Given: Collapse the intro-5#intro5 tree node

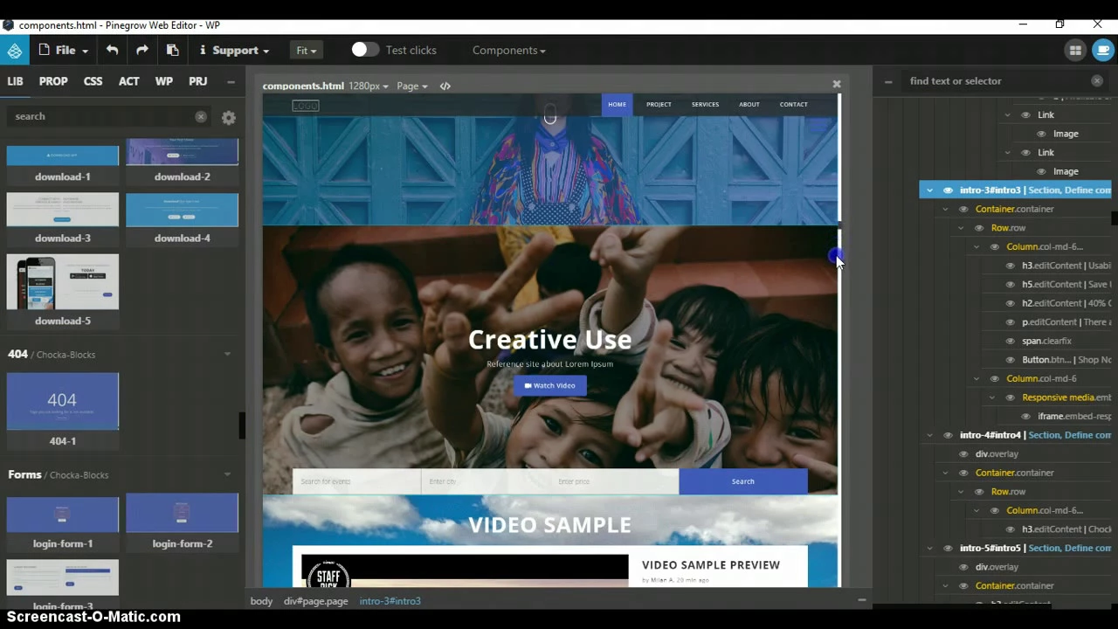Looking at the screenshot, I should coord(929,548).
